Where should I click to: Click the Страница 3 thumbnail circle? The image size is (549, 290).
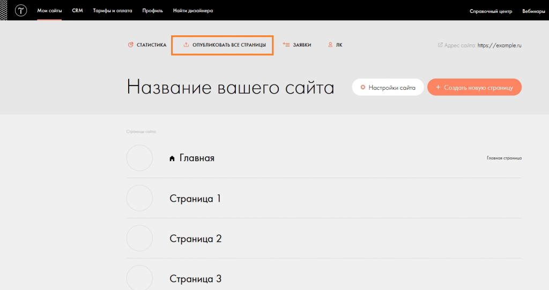point(139,278)
